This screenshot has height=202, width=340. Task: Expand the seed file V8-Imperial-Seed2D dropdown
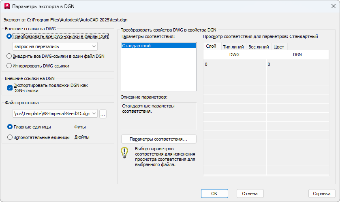coord(94,114)
